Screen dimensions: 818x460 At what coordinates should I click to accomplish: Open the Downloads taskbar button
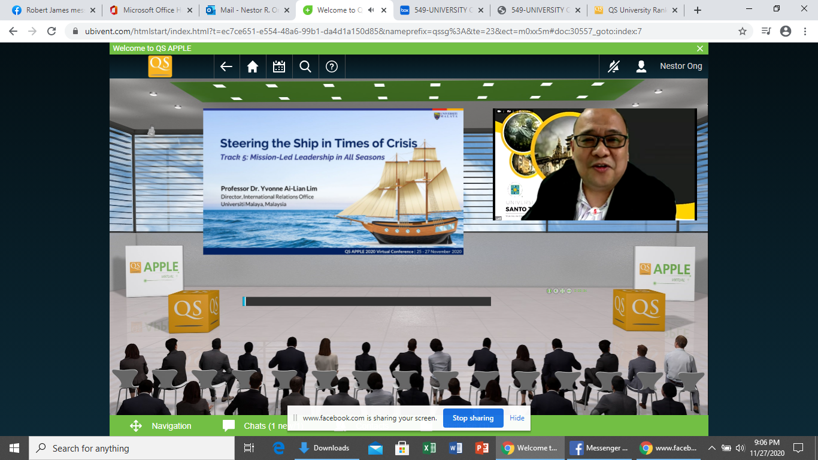pyautogui.click(x=327, y=448)
